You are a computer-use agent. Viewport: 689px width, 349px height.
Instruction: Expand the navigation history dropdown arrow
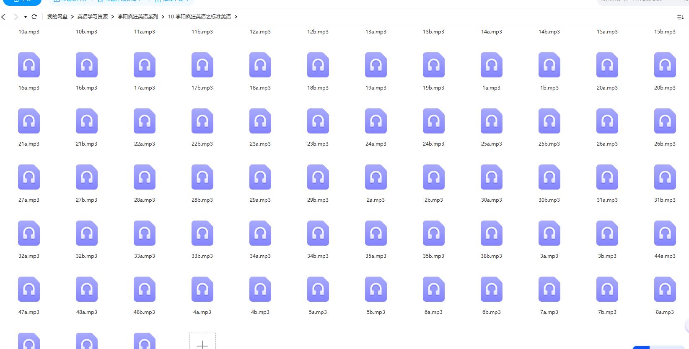26,17
